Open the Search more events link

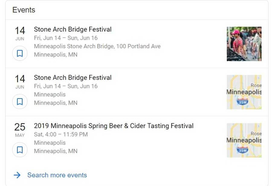click(x=57, y=175)
